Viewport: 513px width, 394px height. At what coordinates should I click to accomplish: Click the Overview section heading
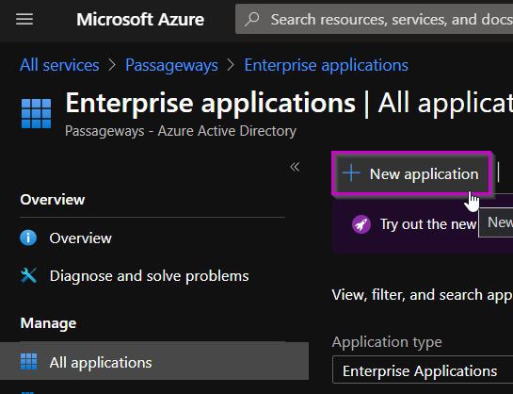[53, 200]
